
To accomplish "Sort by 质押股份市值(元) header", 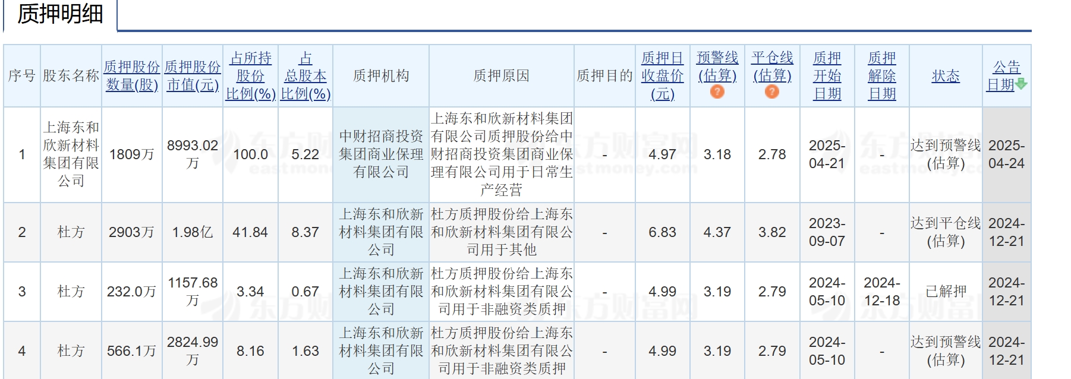I will click(193, 76).
